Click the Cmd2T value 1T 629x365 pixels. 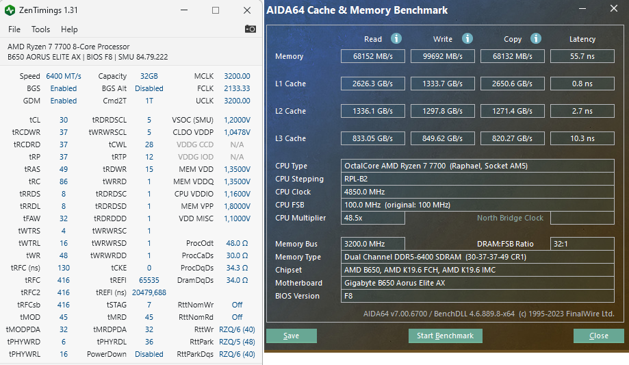coord(149,101)
